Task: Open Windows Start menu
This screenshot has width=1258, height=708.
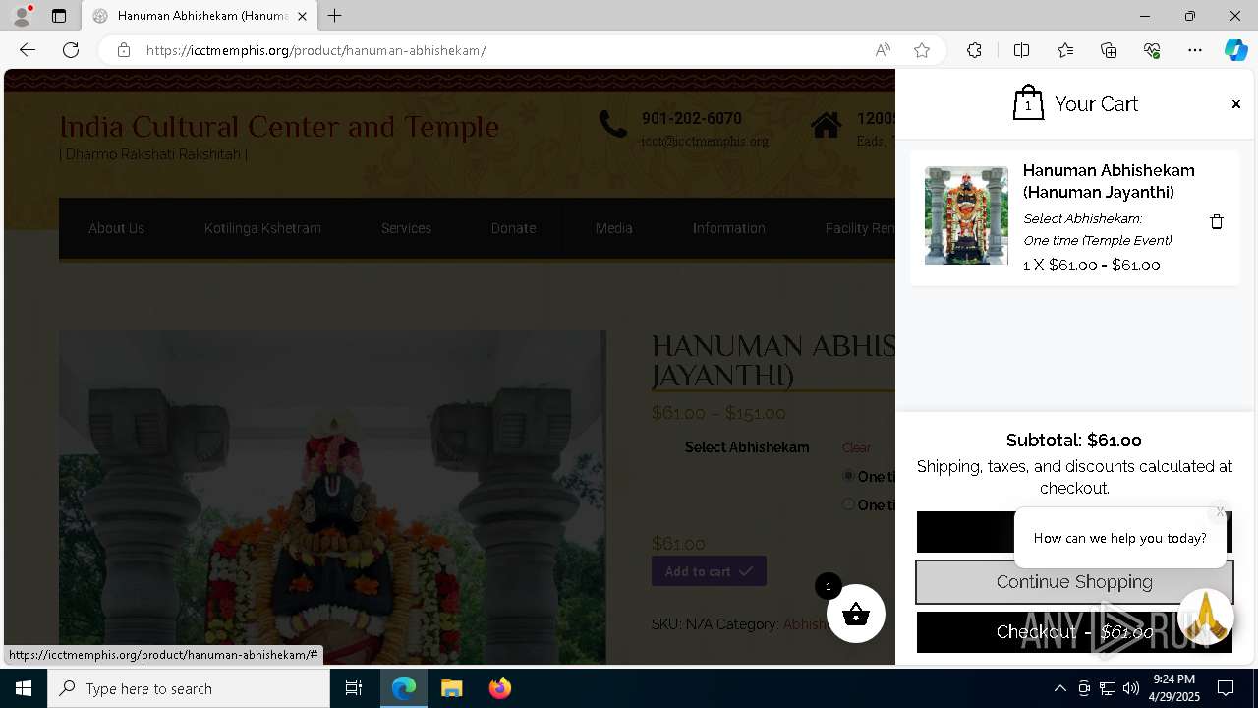Action: click(x=24, y=688)
